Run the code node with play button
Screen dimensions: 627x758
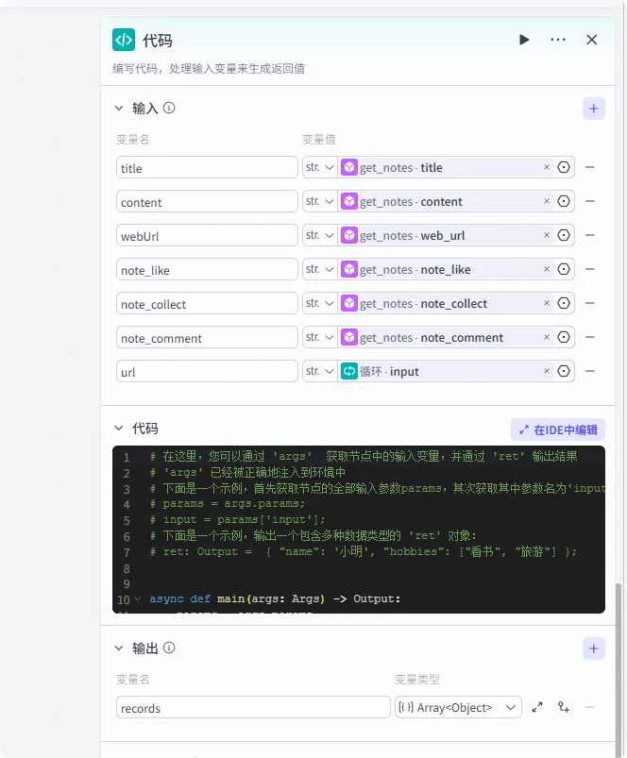tap(524, 40)
